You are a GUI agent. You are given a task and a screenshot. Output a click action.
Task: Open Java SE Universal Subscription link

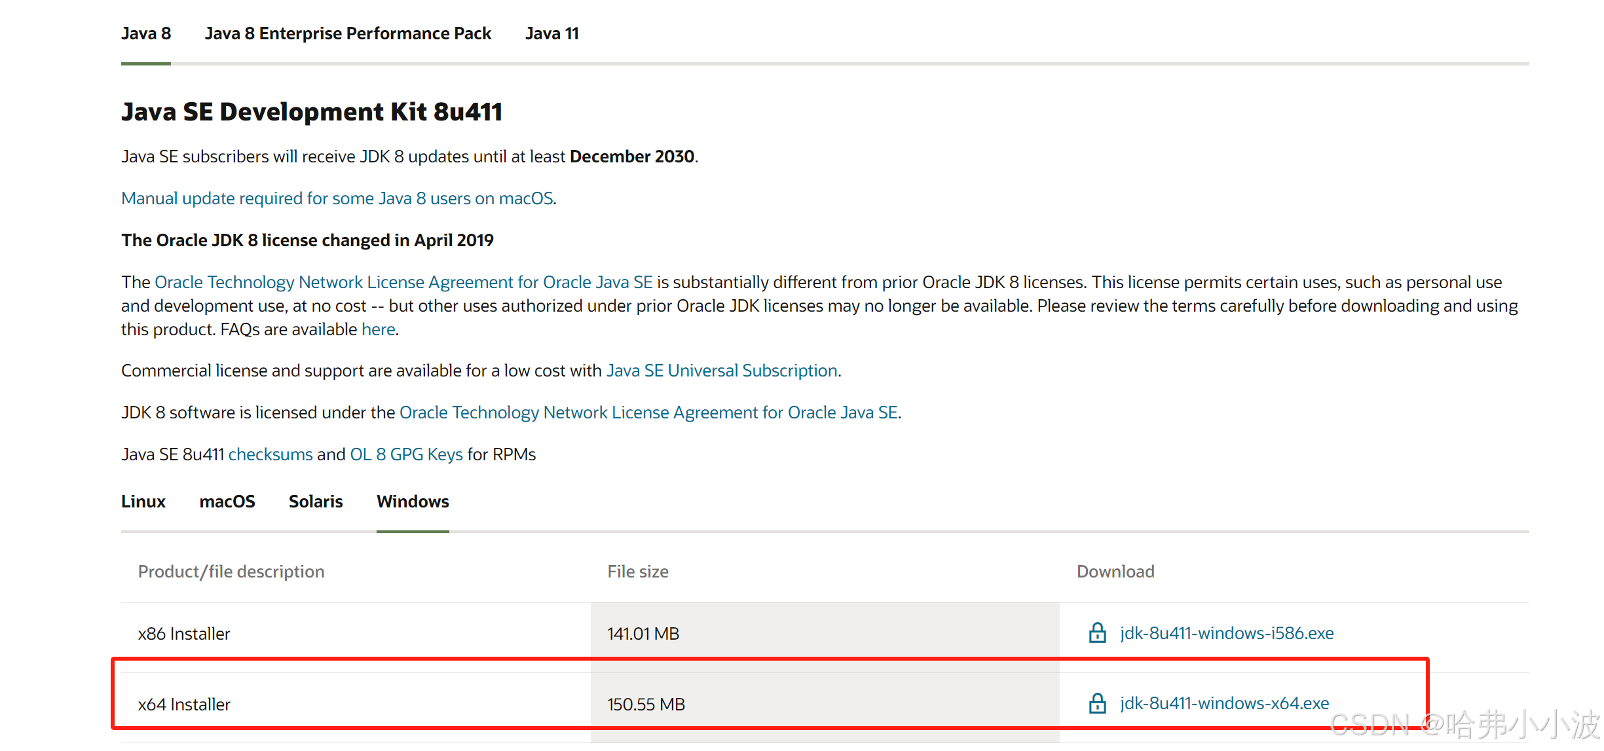[722, 371]
